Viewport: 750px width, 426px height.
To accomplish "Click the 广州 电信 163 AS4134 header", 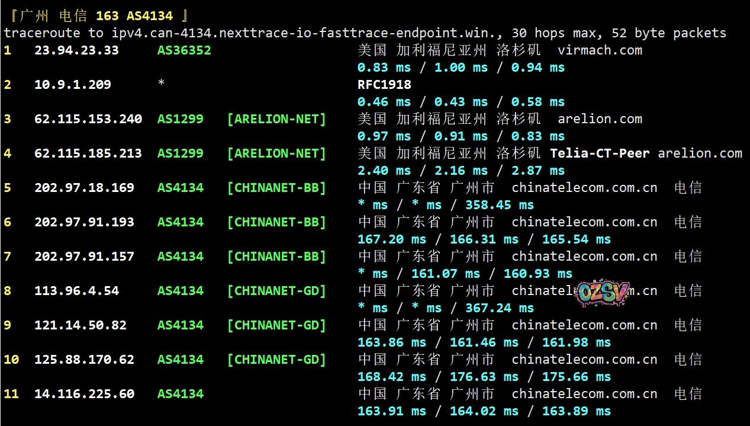I will click(96, 16).
